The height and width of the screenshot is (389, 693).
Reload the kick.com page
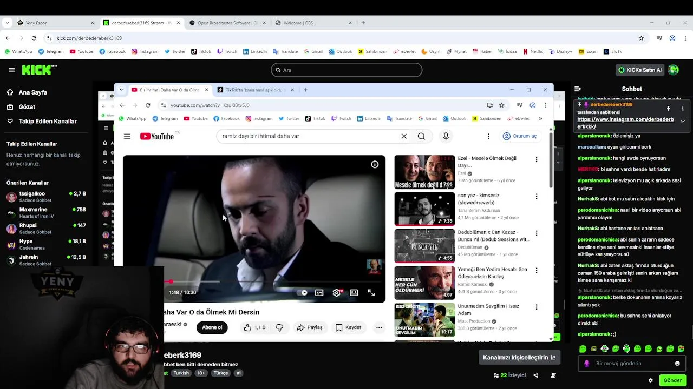click(x=34, y=38)
